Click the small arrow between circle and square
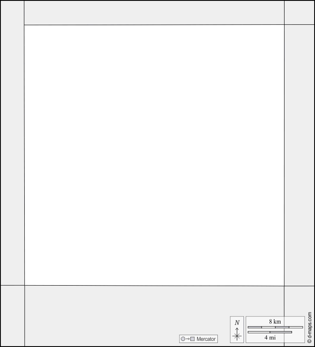Screen dimensions: 315x347 click(x=188, y=339)
